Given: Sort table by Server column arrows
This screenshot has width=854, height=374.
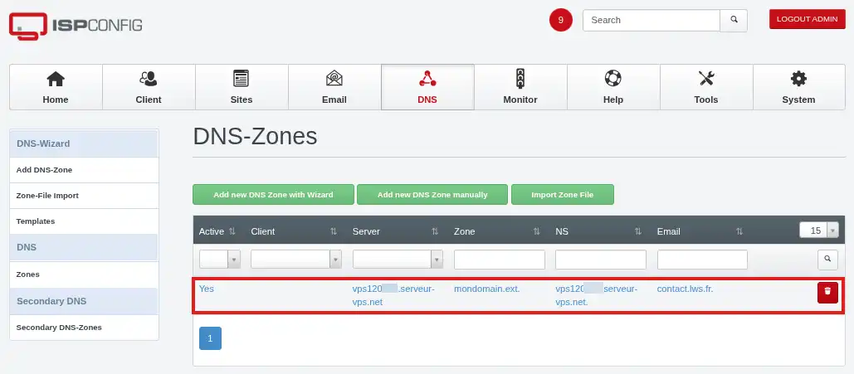Looking at the screenshot, I should (x=435, y=231).
